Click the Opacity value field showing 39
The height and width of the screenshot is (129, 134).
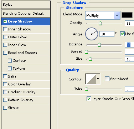click(x=129, y=23)
